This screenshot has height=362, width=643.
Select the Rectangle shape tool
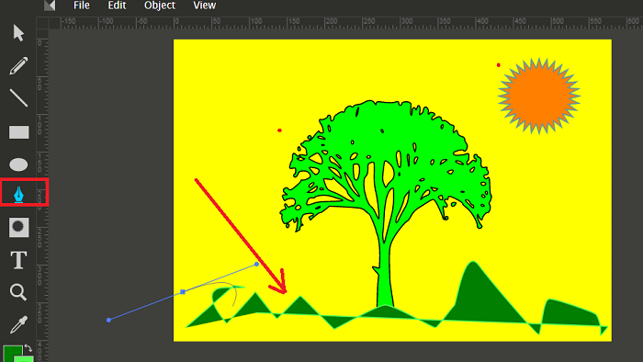[x=19, y=132]
